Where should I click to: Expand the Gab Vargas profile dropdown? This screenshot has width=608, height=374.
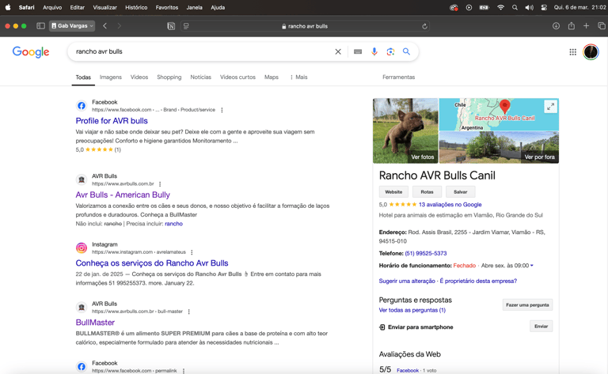click(72, 26)
